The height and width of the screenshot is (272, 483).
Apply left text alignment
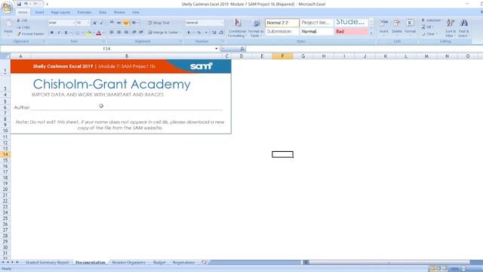click(x=112, y=32)
